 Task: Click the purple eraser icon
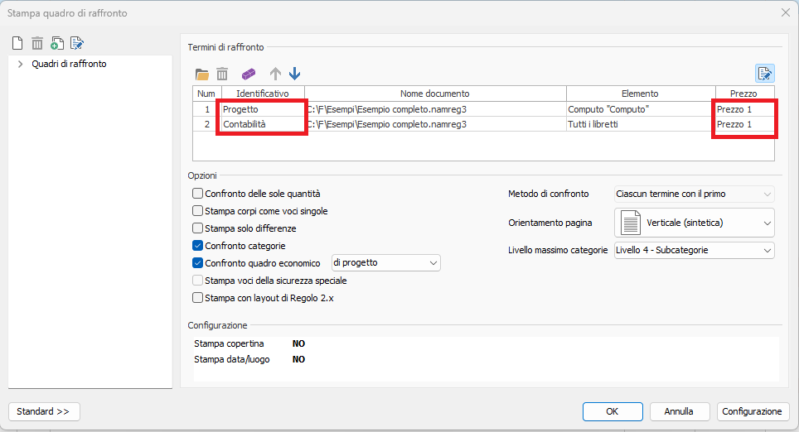coord(248,74)
